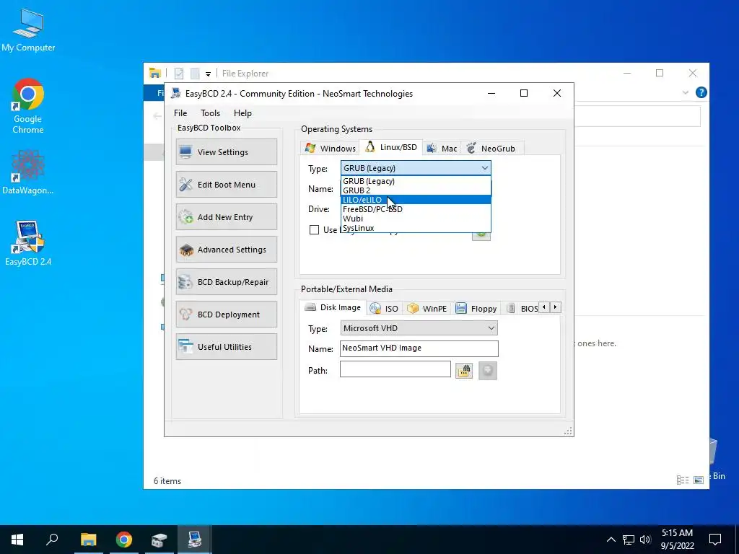This screenshot has height=554, width=739.
Task: Switch File Explorer to large icons view
Action: (699, 480)
